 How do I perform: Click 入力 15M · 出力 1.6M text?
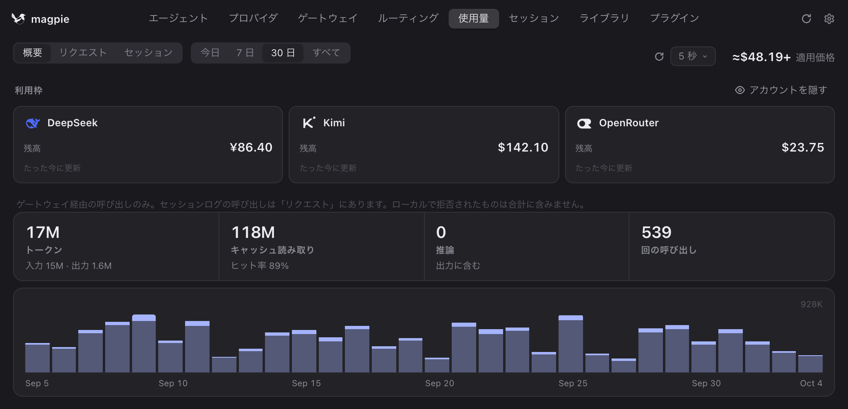point(68,266)
